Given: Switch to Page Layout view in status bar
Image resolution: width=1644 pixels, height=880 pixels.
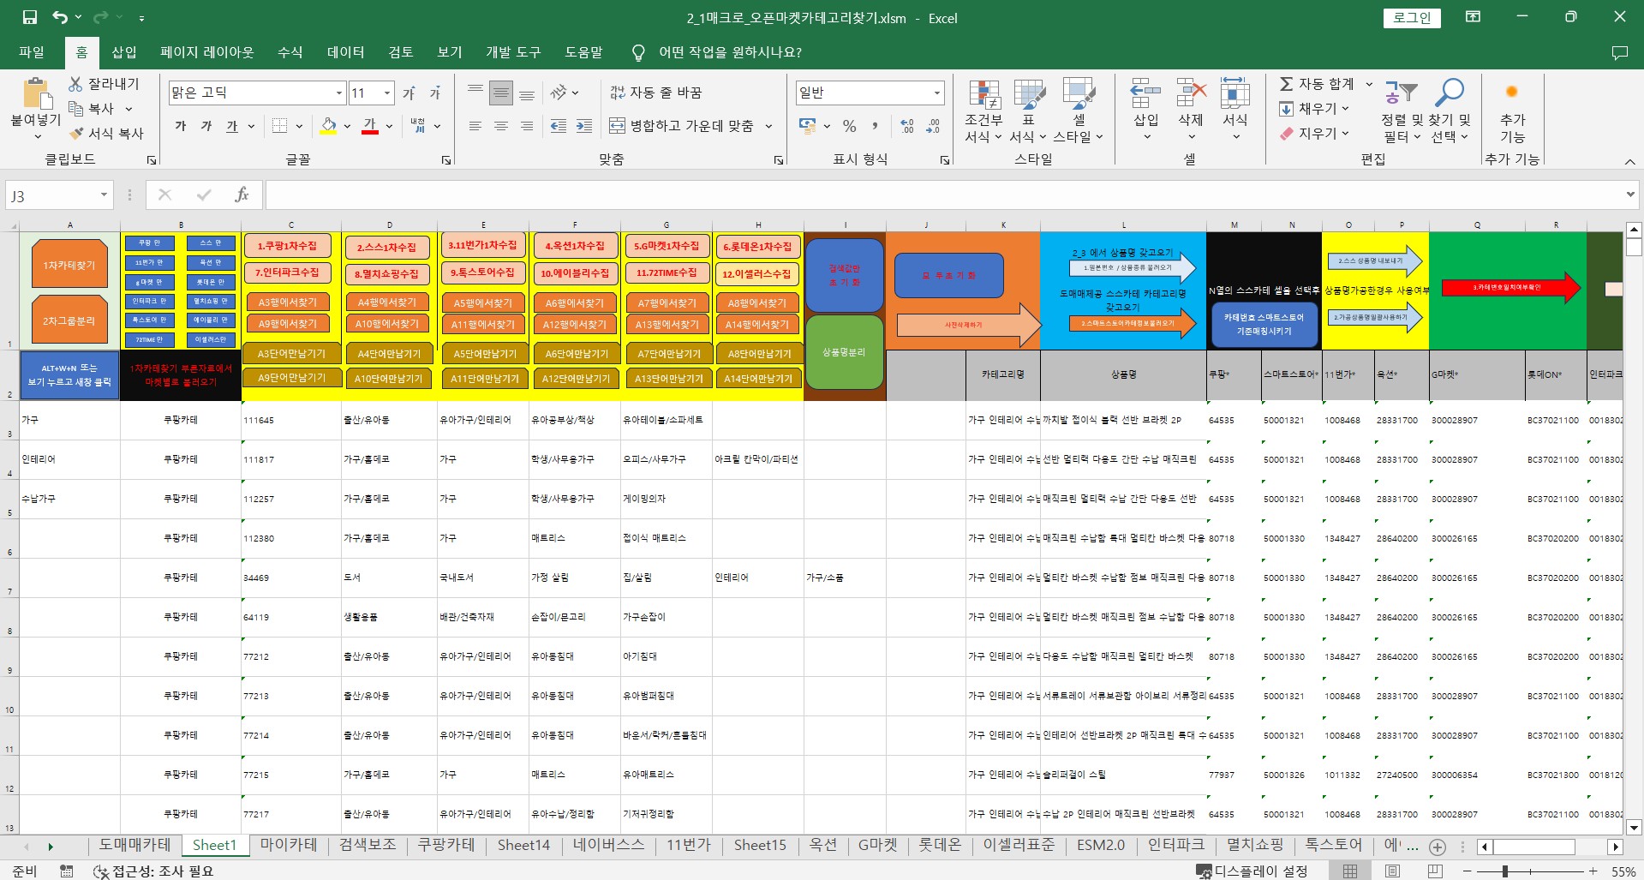Looking at the screenshot, I should [1392, 871].
